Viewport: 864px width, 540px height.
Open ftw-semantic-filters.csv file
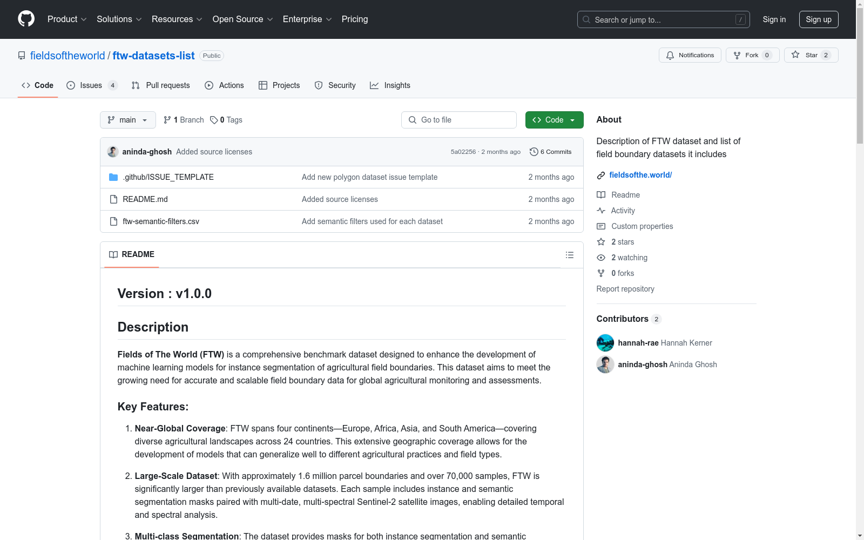[x=161, y=221]
